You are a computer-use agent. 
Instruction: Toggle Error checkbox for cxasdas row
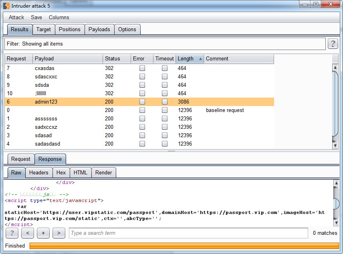point(142,68)
